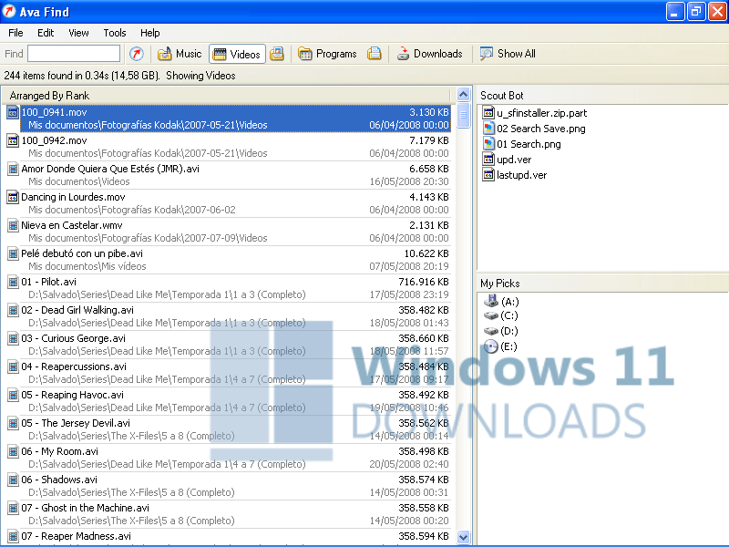The image size is (729, 547).
Task: Select the Ava Find application icon in titlebar
Action: tap(9, 11)
